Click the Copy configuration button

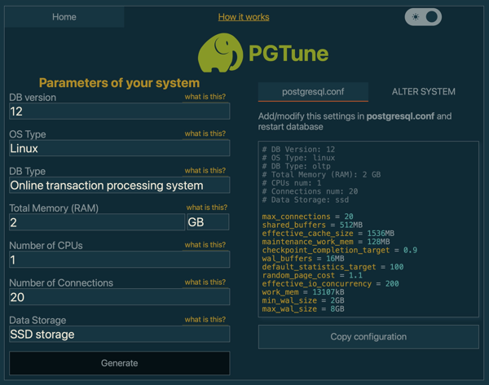pyautogui.click(x=368, y=337)
